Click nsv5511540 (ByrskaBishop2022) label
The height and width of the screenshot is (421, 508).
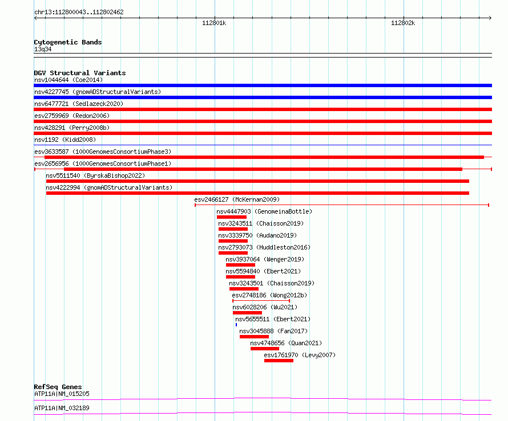[x=95, y=175]
